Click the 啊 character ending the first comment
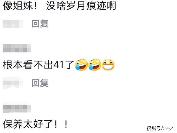 112,6
